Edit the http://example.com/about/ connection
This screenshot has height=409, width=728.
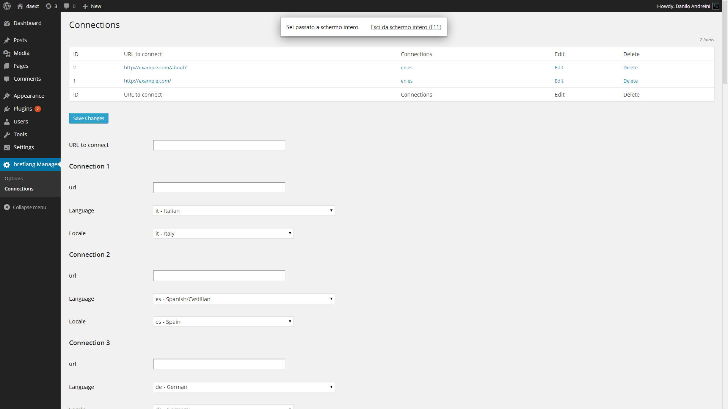pos(559,67)
